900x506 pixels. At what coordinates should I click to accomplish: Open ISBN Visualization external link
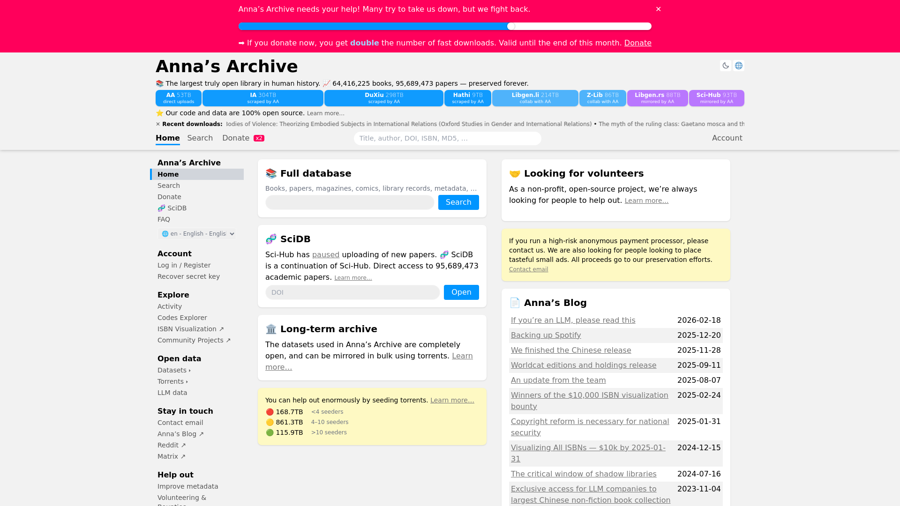191,329
